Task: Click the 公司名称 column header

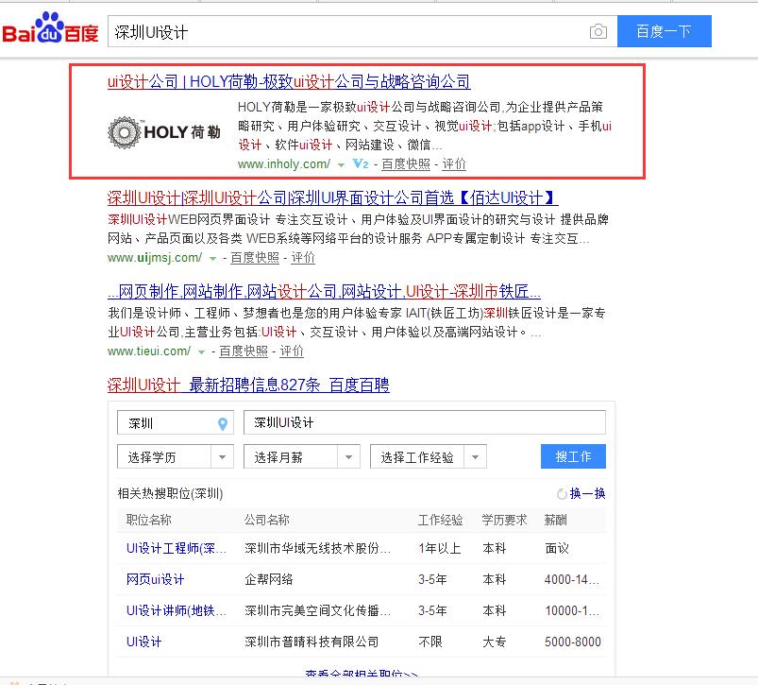Action: click(267, 520)
